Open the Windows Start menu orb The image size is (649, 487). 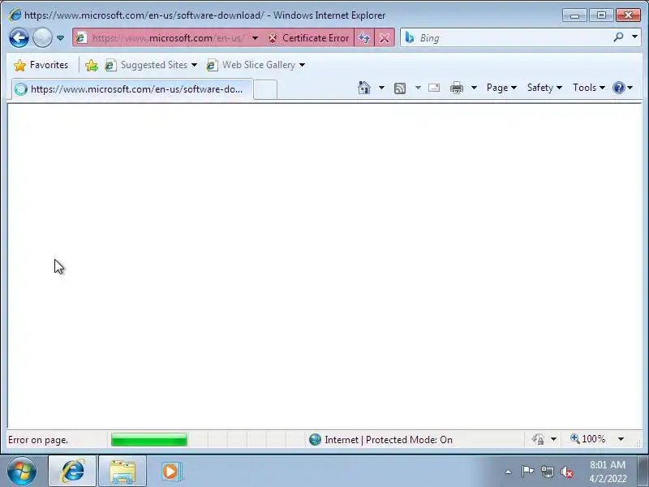click(x=22, y=471)
